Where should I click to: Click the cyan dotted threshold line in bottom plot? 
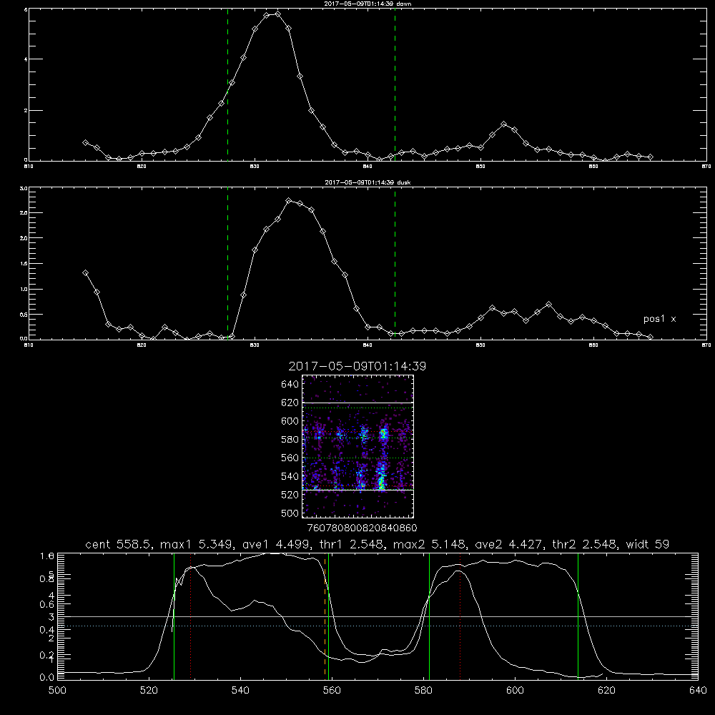[378, 626]
